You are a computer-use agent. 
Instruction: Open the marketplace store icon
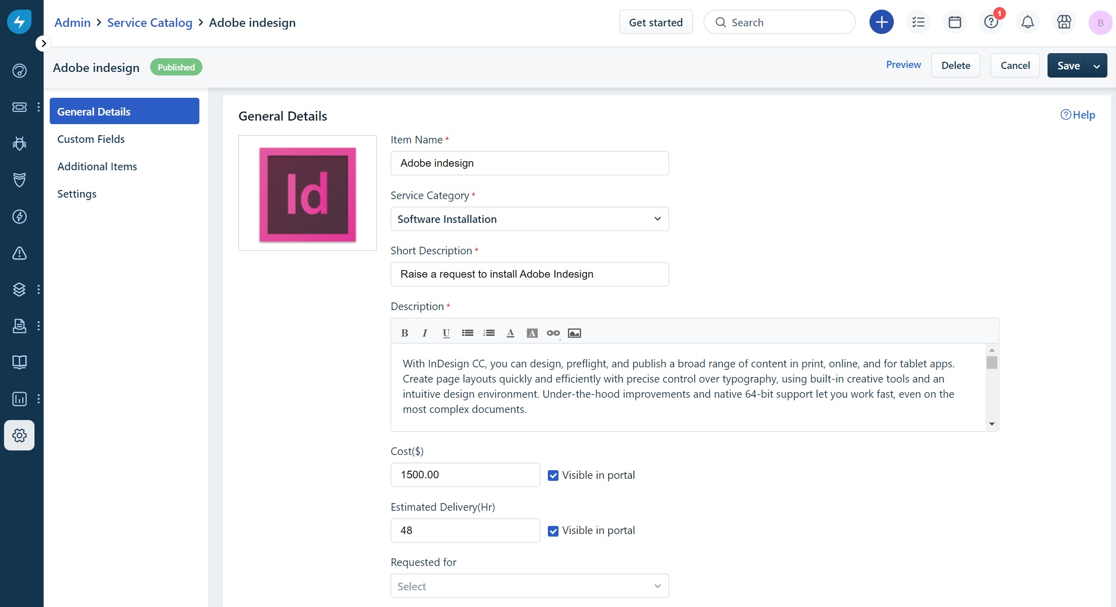pyautogui.click(x=1064, y=22)
